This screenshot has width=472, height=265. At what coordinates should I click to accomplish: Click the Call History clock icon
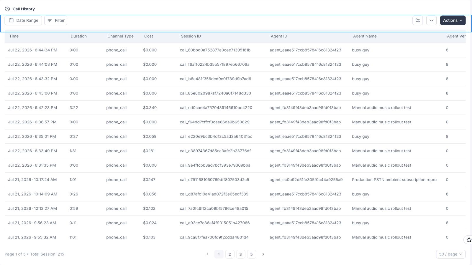tap(7, 9)
